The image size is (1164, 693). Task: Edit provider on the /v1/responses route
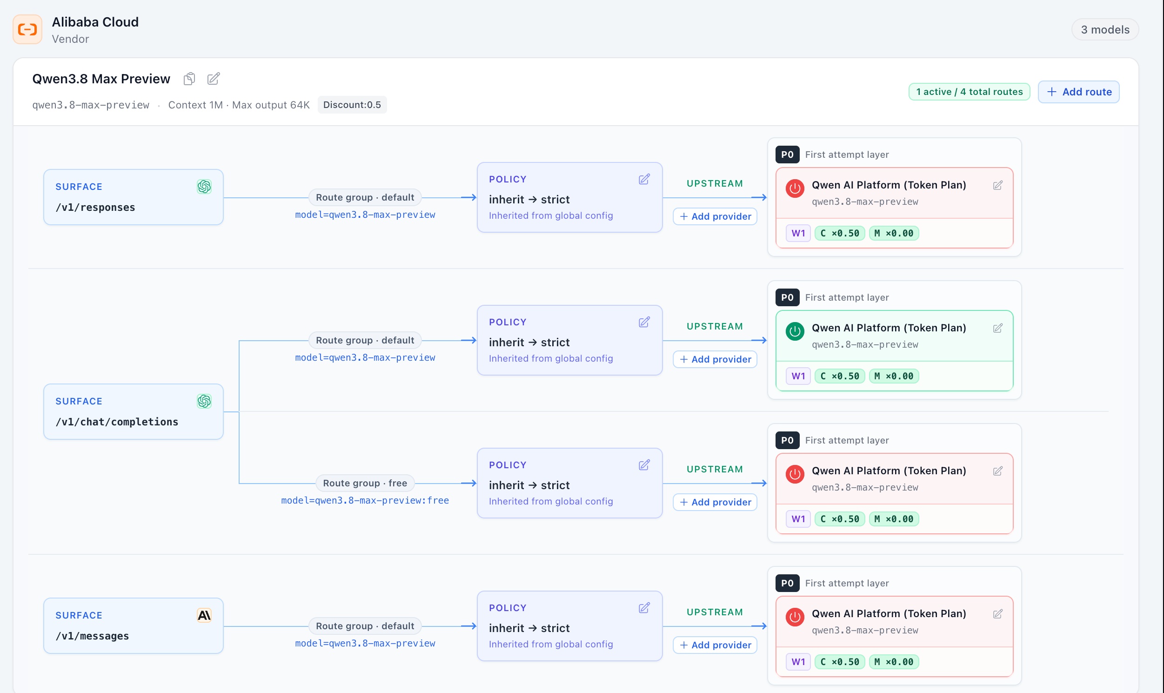coord(998,185)
